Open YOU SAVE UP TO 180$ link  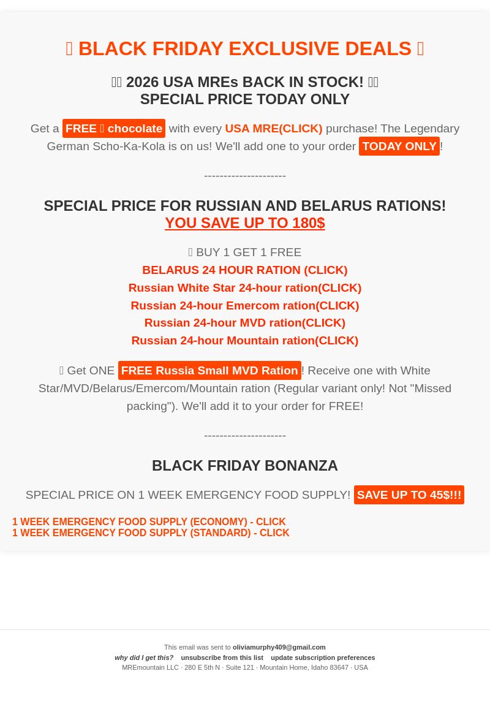click(x=245, y=223)
